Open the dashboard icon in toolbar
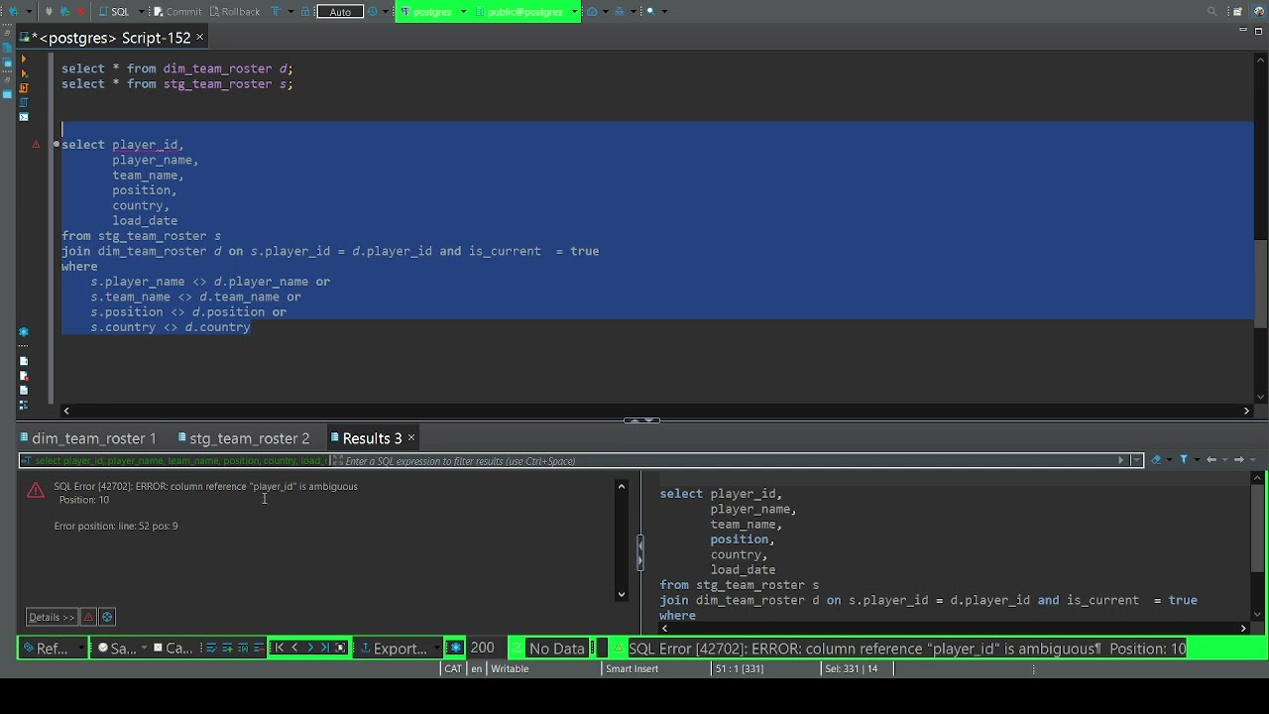 pos(592,11)
